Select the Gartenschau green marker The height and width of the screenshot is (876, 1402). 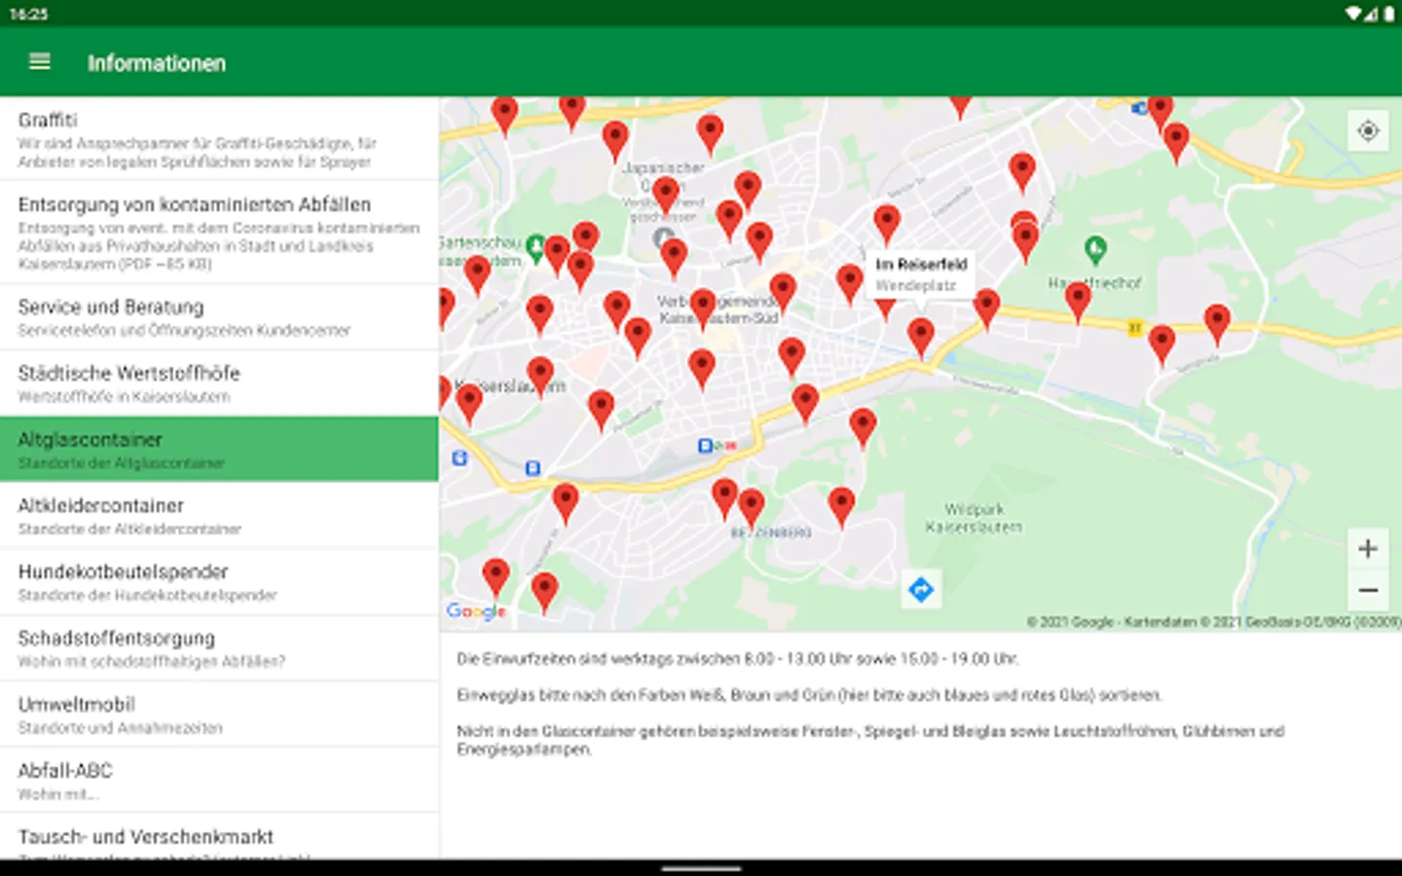pos(535,249)
